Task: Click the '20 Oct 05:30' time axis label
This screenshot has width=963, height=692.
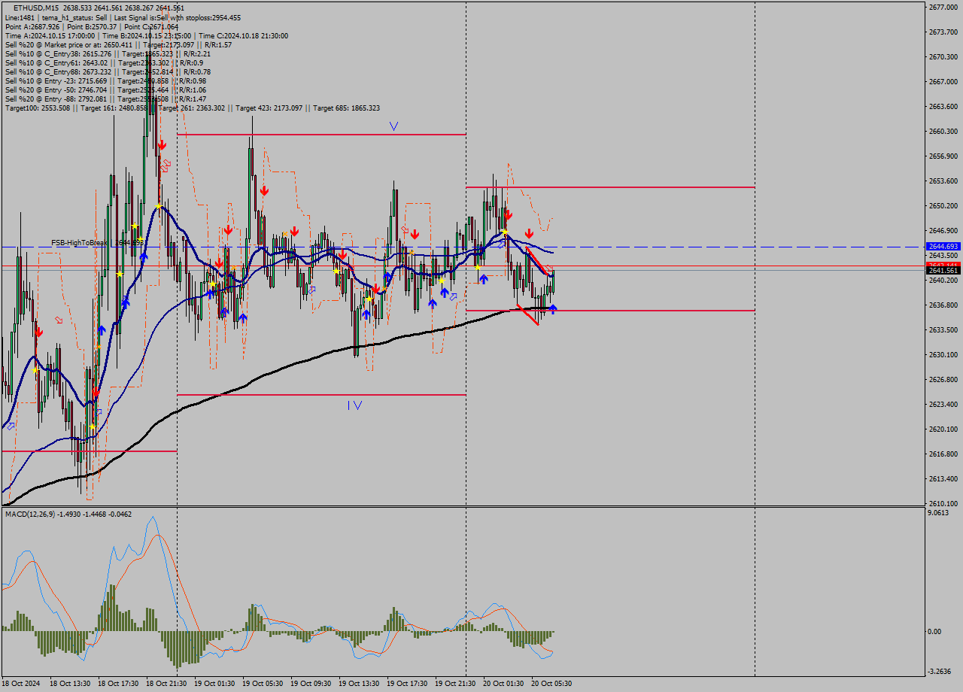Action: 550,684
